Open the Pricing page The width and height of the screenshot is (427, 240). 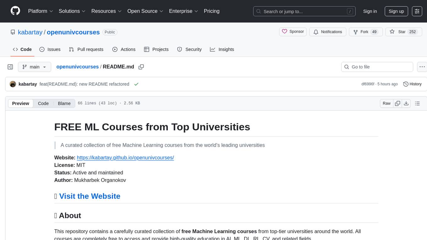[x=212, y=11]
